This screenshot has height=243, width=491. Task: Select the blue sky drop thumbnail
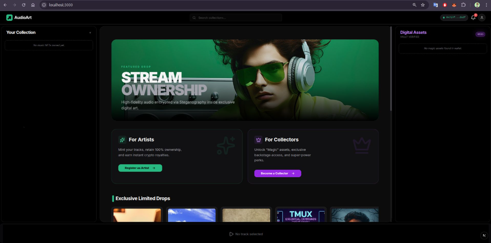[192, 215]
